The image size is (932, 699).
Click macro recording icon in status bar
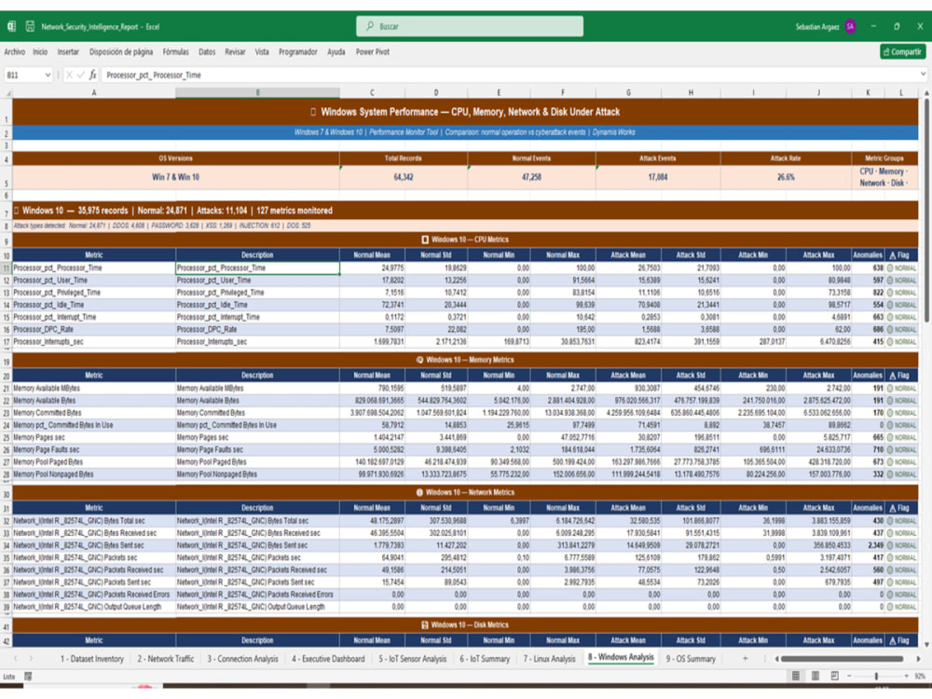coord(28,677)
